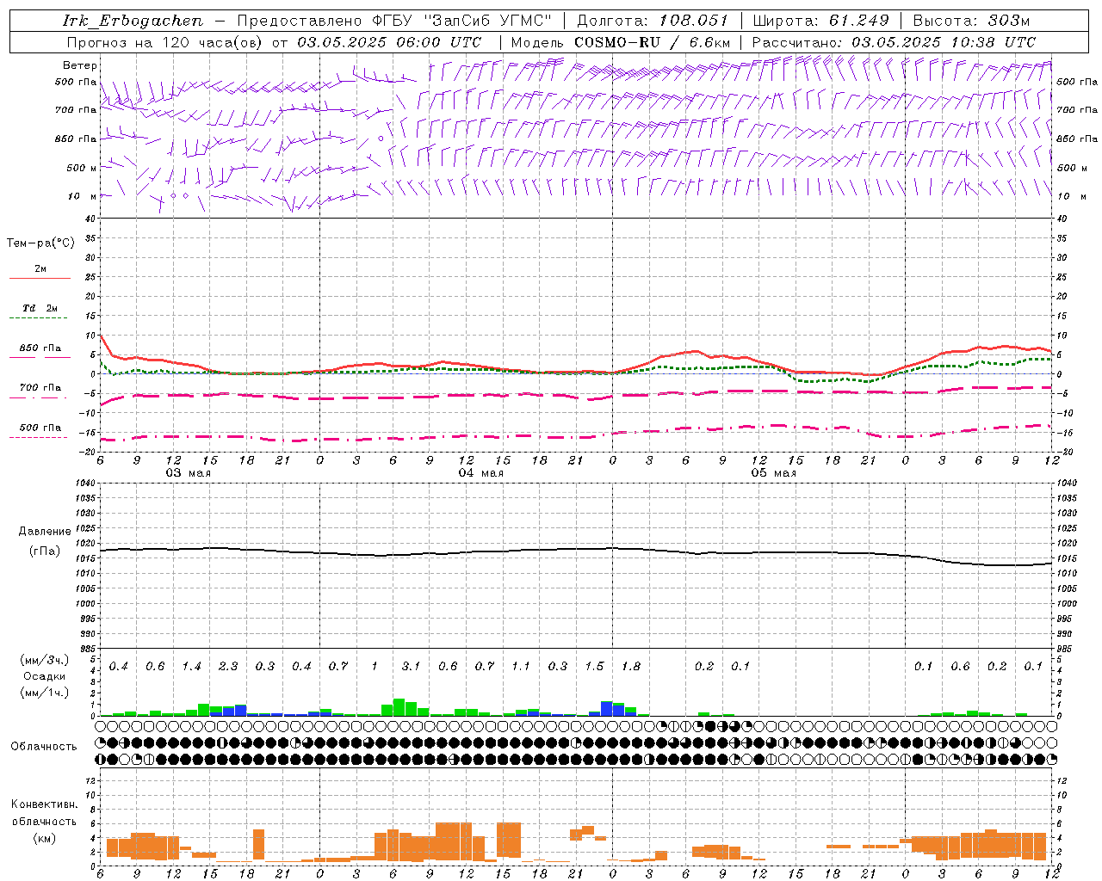Click the station title Irk_Erbogachen

point(133,21)
